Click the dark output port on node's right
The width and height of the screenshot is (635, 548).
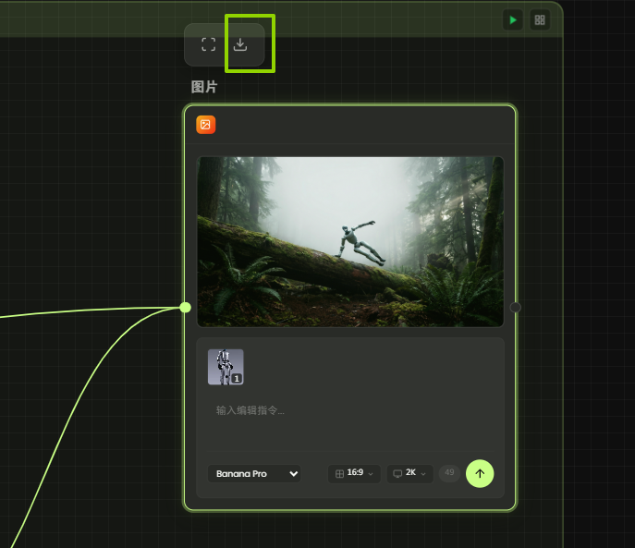516,307
